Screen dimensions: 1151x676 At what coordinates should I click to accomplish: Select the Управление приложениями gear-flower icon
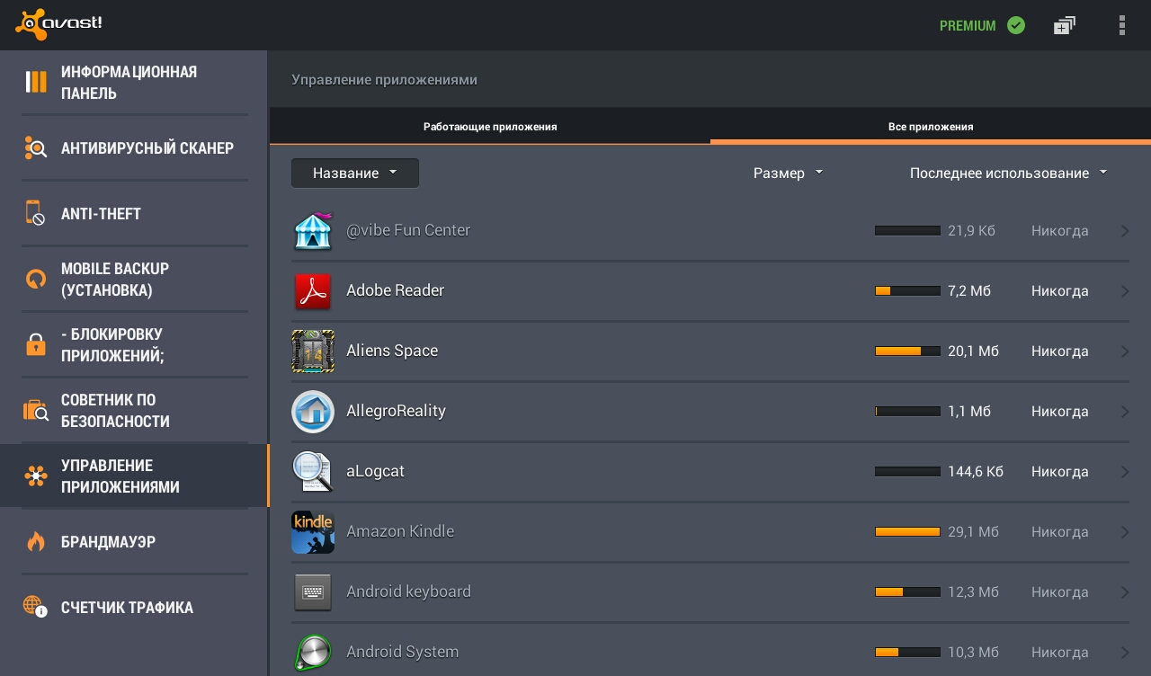pos(36,476)
